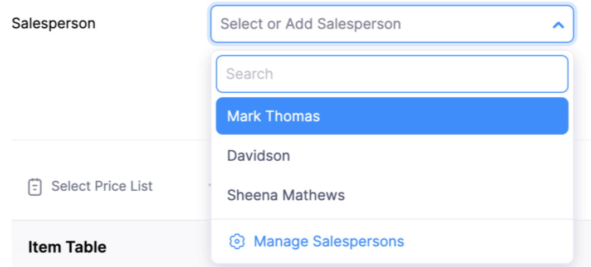This screenshot has height=267, width=591.
Task: Click the Select or Add Salesperson field
Action: pos(379,24)
